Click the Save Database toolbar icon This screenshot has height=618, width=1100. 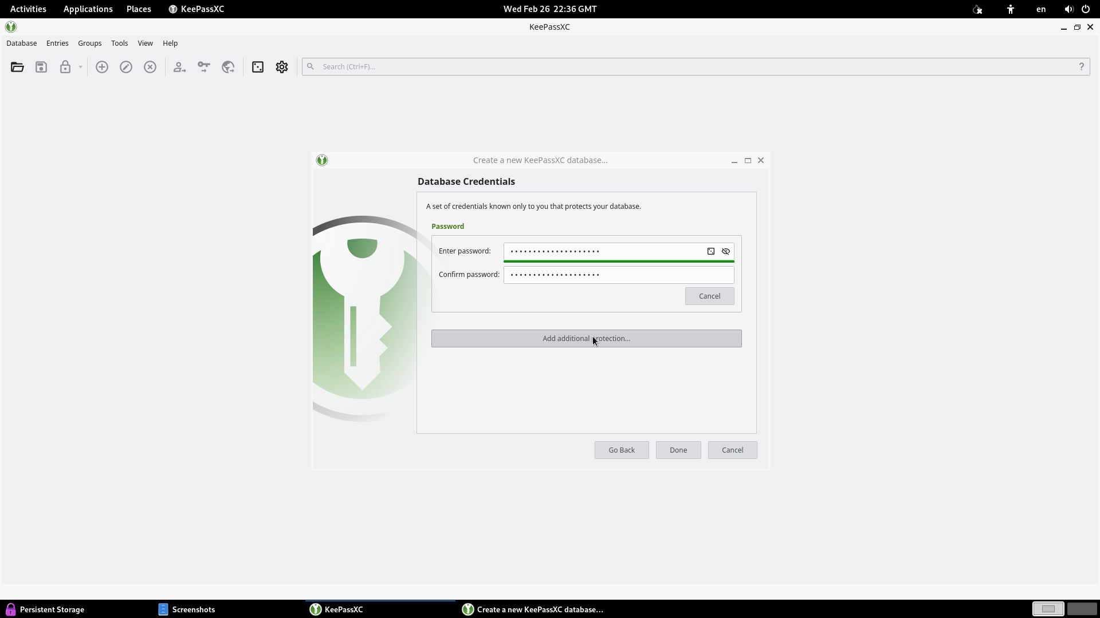tap(41, 67)
